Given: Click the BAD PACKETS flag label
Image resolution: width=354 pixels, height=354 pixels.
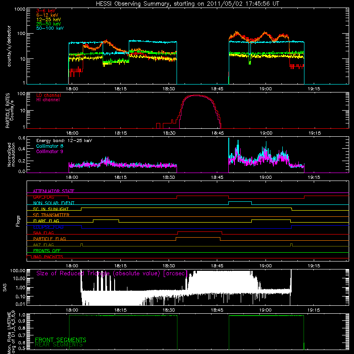Looking at the screenshot, I should pyautogui.click(x=48, y=257).
